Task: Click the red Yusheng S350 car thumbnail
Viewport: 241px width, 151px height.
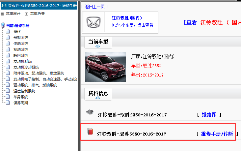Action: tap(105, 67)
